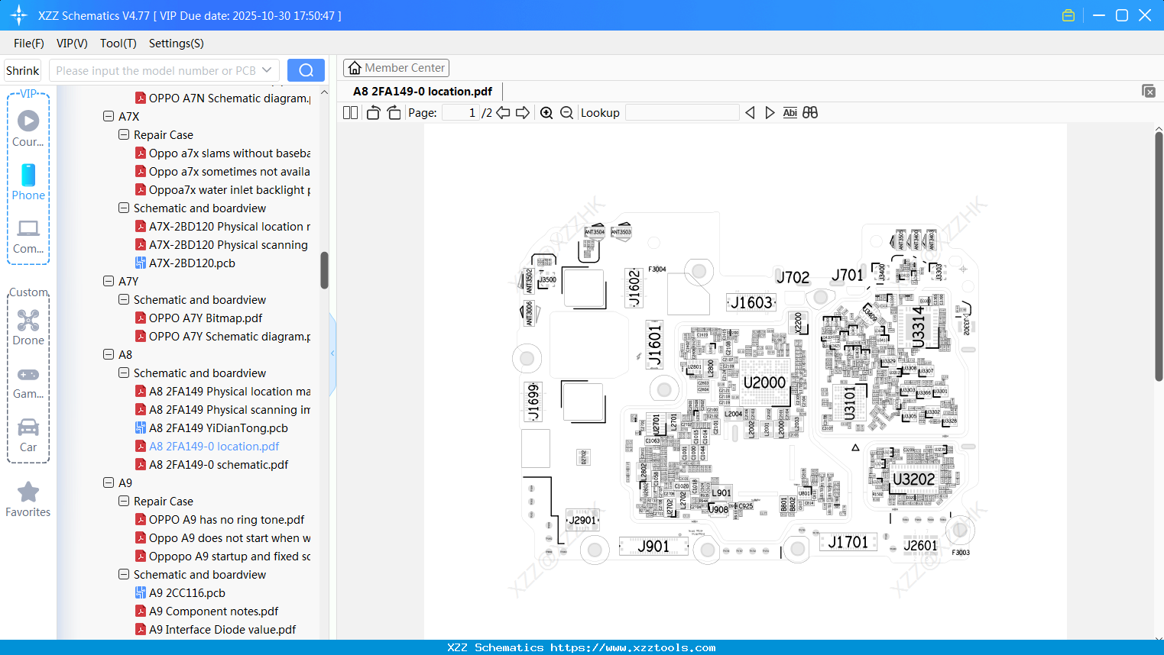Click the window icon right of tab bar
Screen dimensions: 1164x655
(x=1148, y=91)
